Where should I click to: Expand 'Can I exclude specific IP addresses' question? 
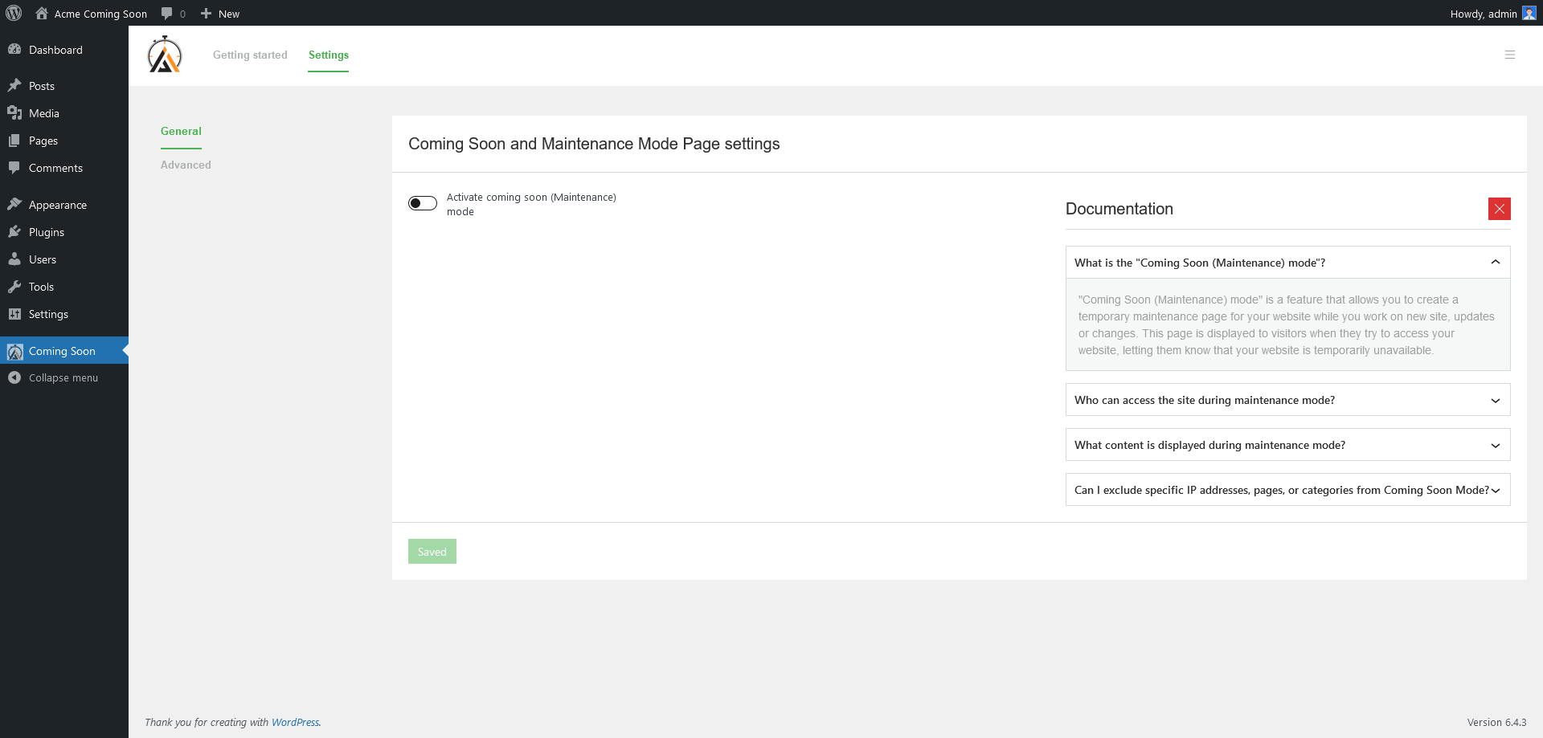(x=1288, y=490)
